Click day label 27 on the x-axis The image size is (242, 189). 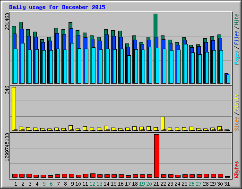coord(199,184)
